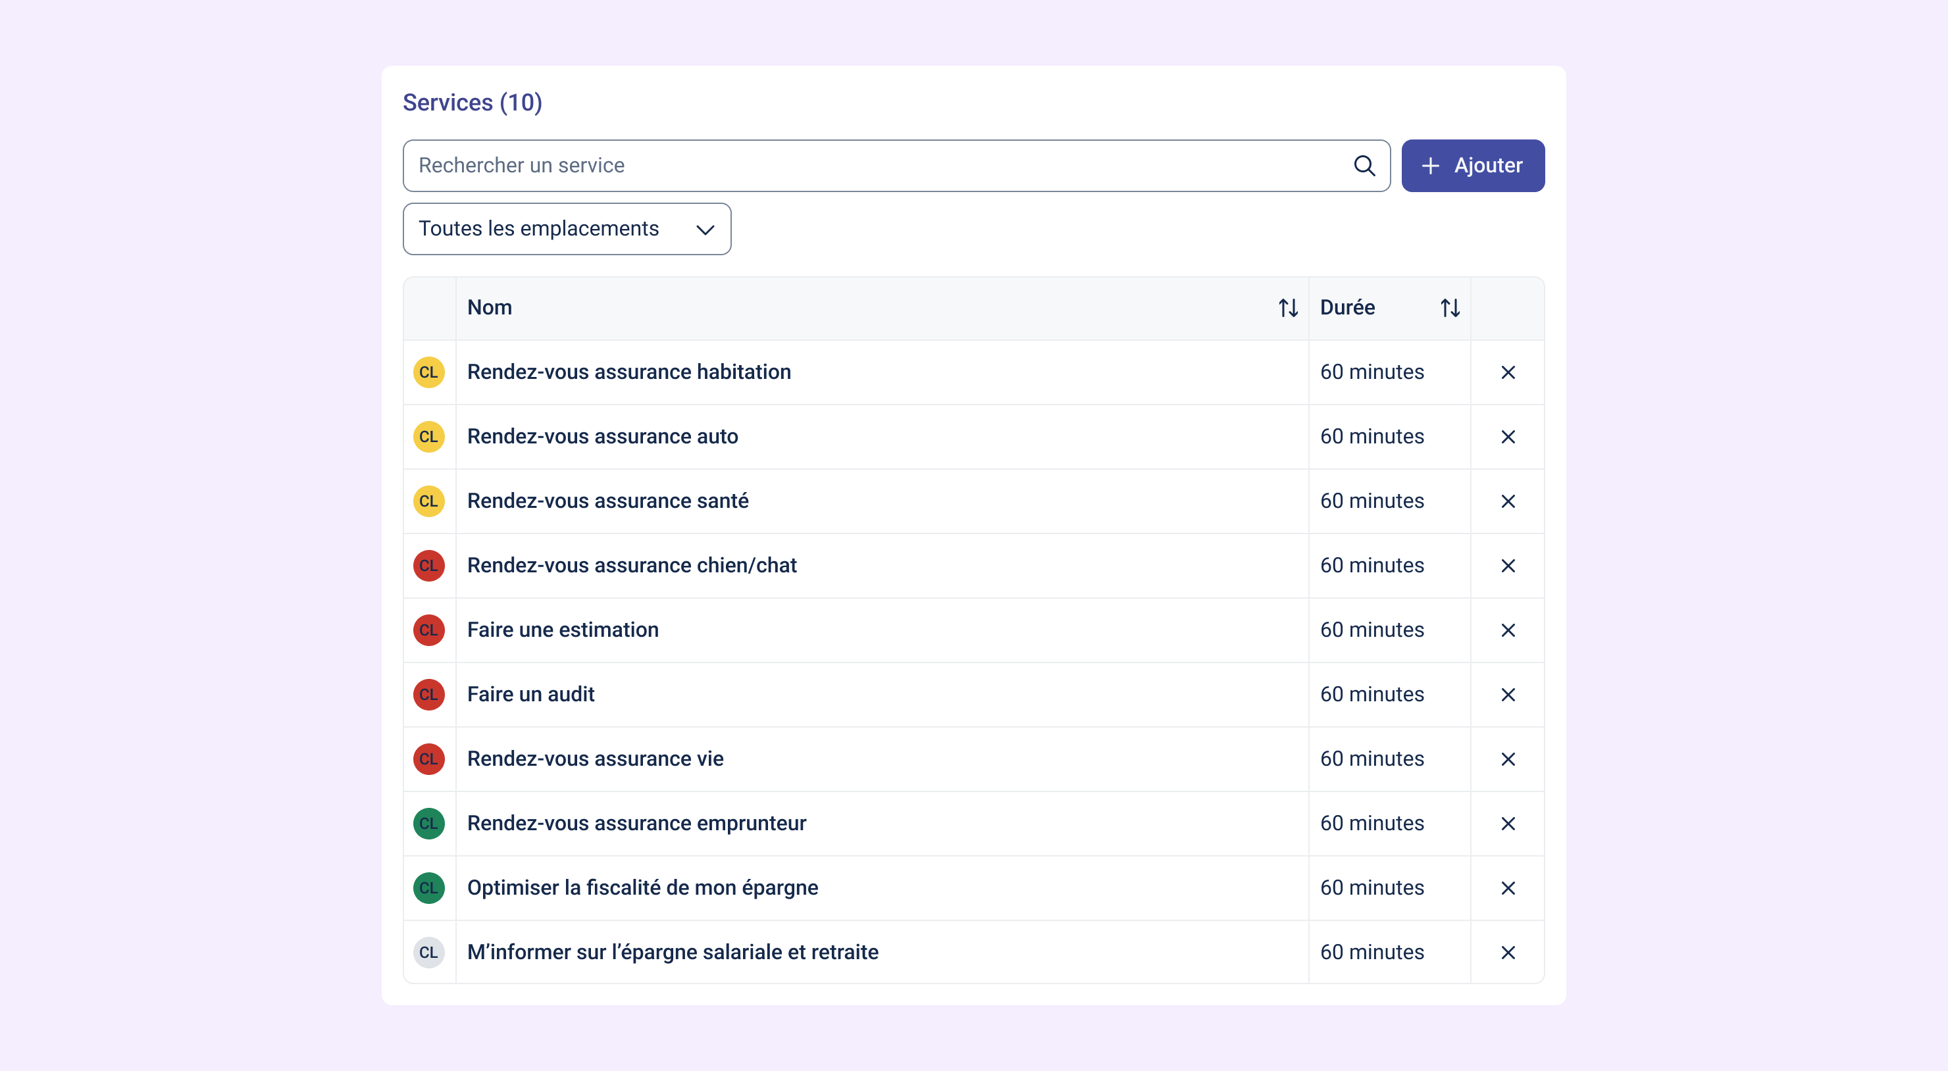Click yellow CL badge for assurance habitation
1948x1071 pixels.
coord(429,372)
